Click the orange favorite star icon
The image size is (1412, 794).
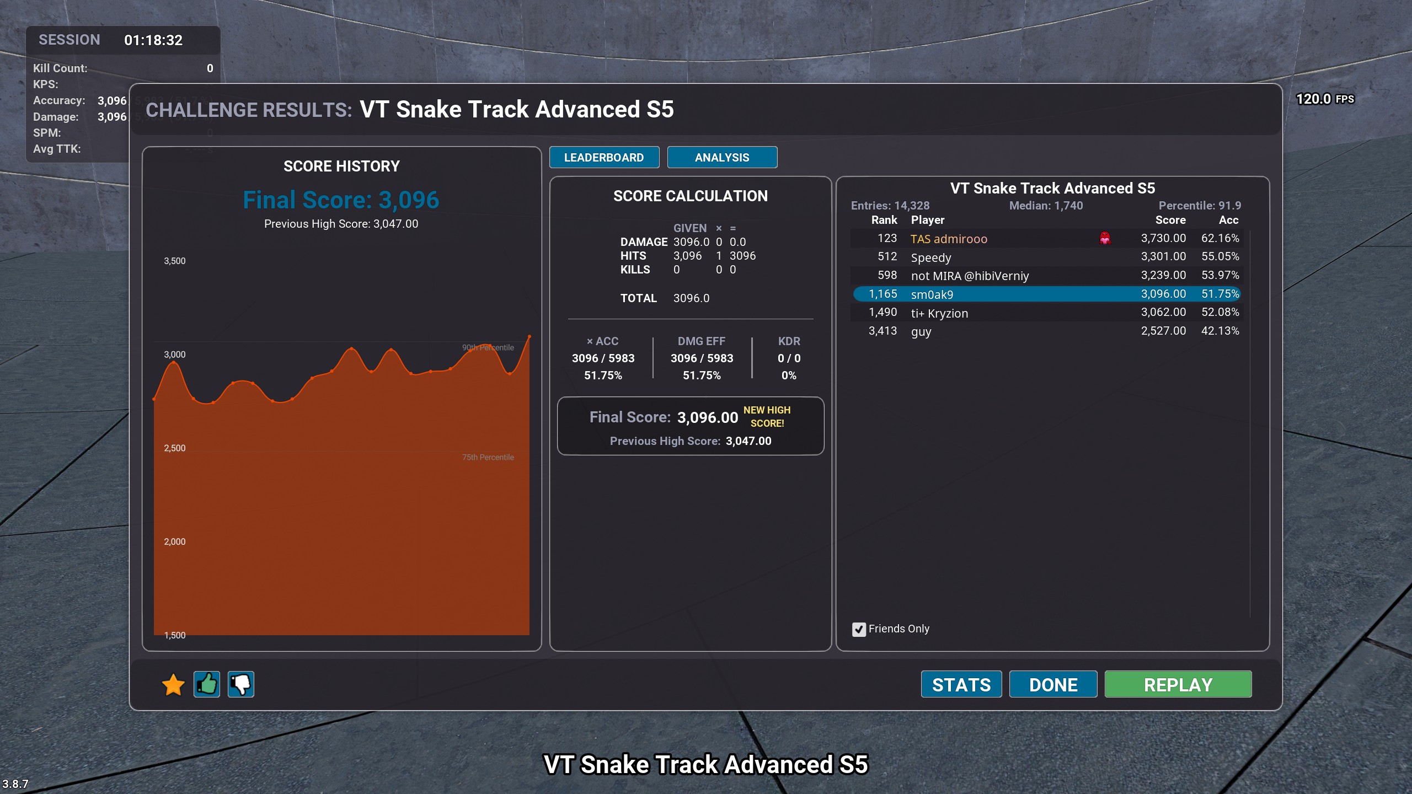pyautogui.click(x=173, y=685)
